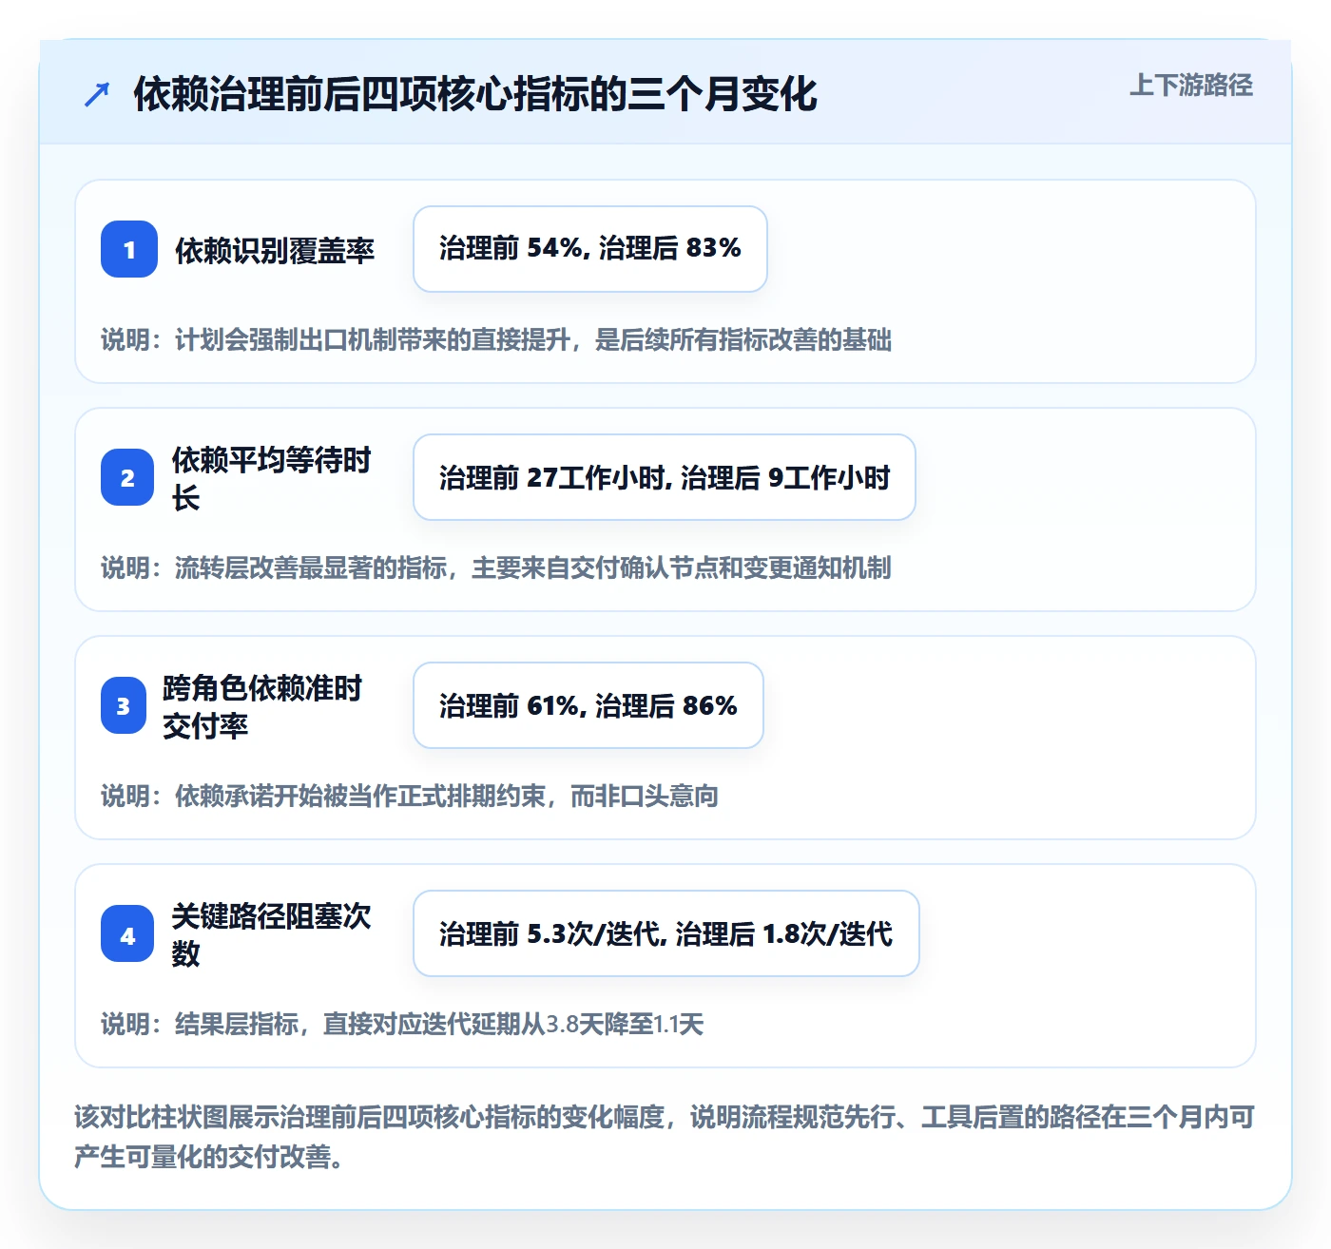1331x1249 pixels.
Task: Click the 依赖识别覆盖率 heading
Action: pyautogui.click(x=275, y=250)
